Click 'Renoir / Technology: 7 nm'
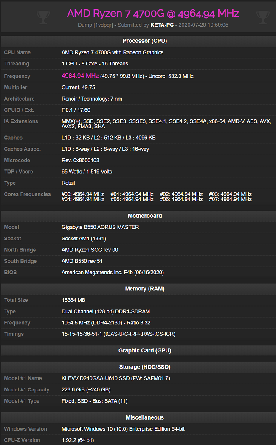 [x=92, y=99]
